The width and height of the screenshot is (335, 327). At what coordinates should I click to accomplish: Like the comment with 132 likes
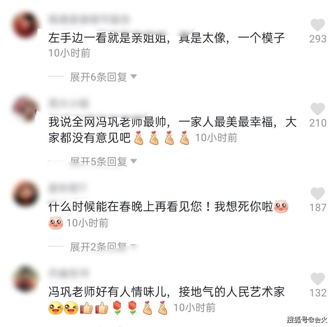pos(318,279)
